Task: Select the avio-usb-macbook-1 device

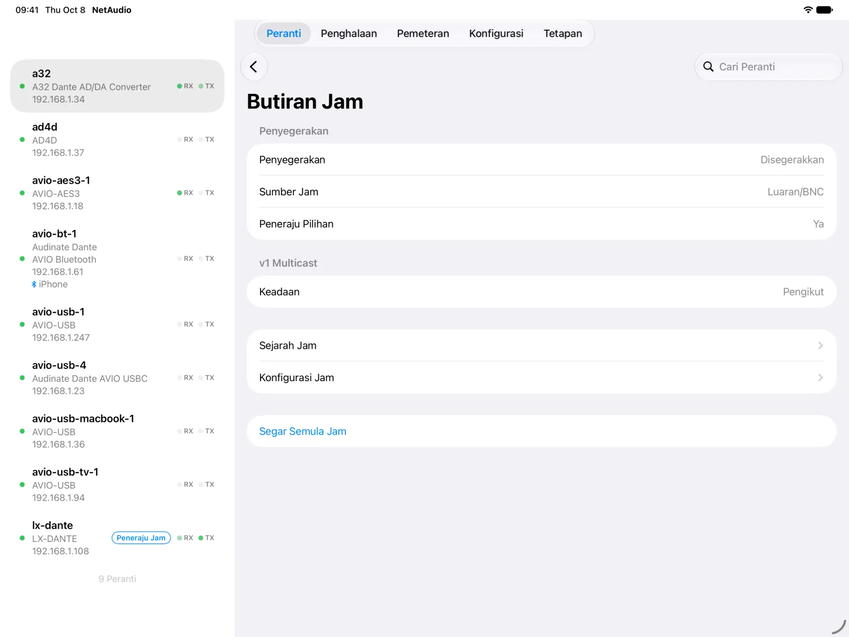Action: pos(117,431)
